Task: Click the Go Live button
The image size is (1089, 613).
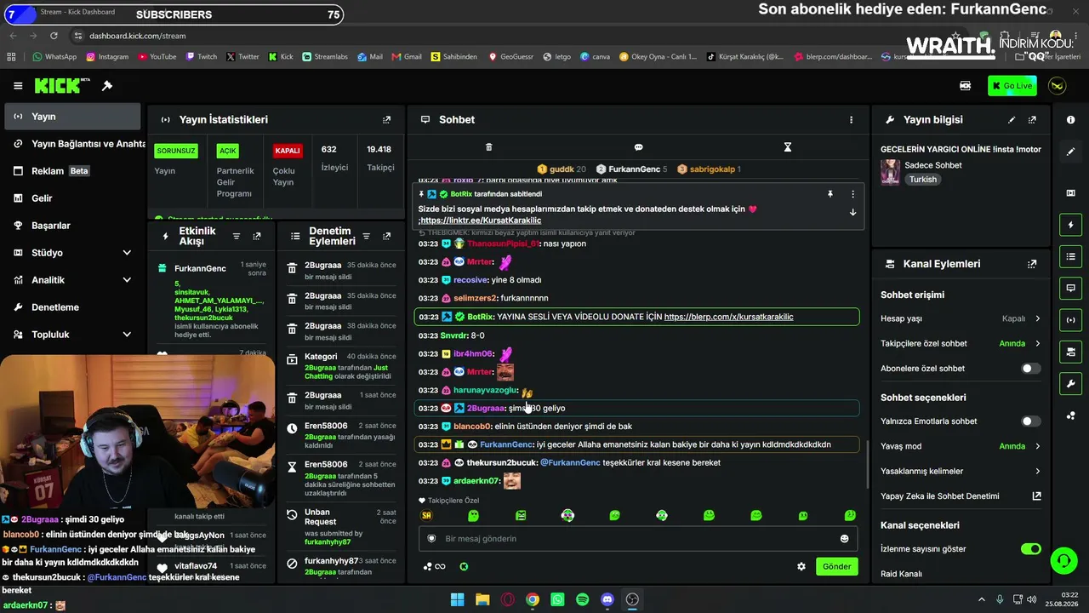Action: click(1012, 86)
